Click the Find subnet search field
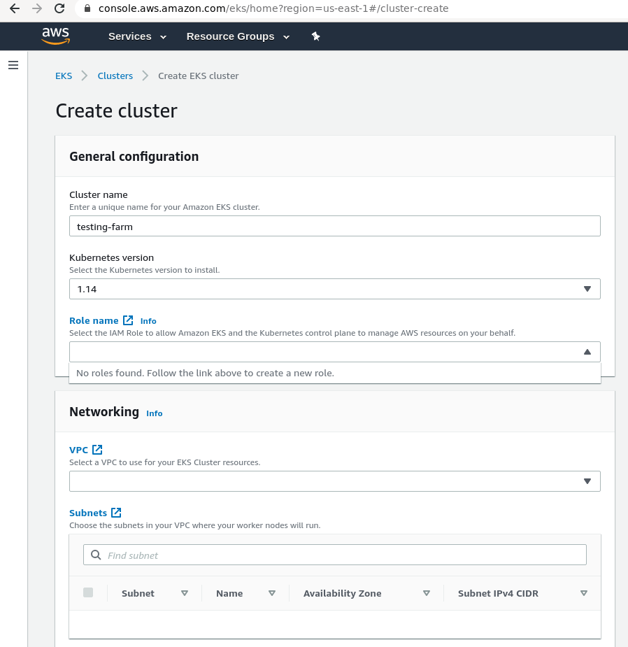Screen dimensions: 628x647 335,555
